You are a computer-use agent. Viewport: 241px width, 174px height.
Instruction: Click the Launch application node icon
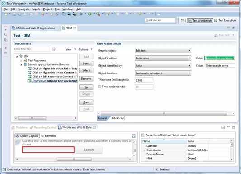[x=25, y=64]
